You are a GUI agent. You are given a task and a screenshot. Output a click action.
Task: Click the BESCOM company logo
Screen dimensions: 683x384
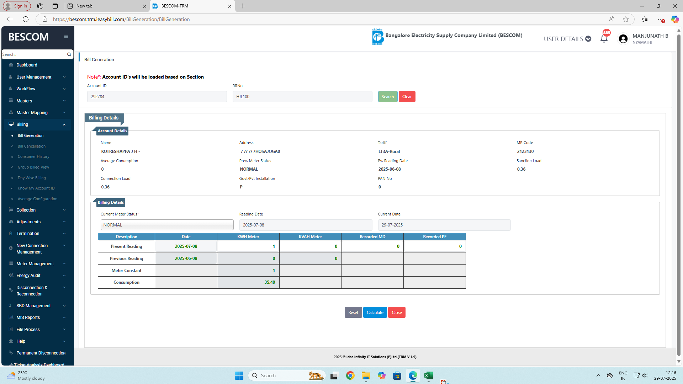click(377, 36)
